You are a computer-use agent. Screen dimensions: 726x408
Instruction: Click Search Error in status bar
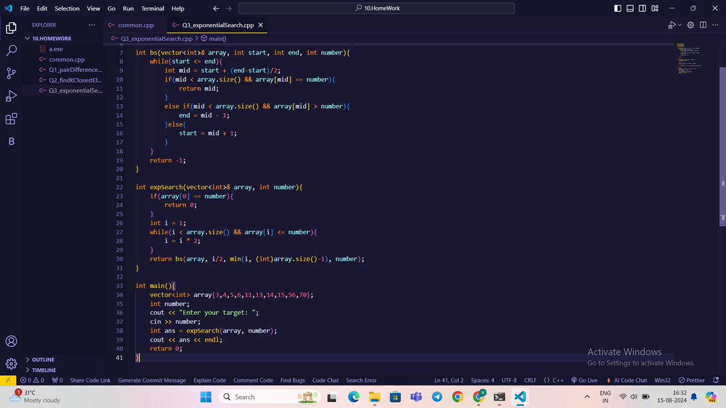361,380
